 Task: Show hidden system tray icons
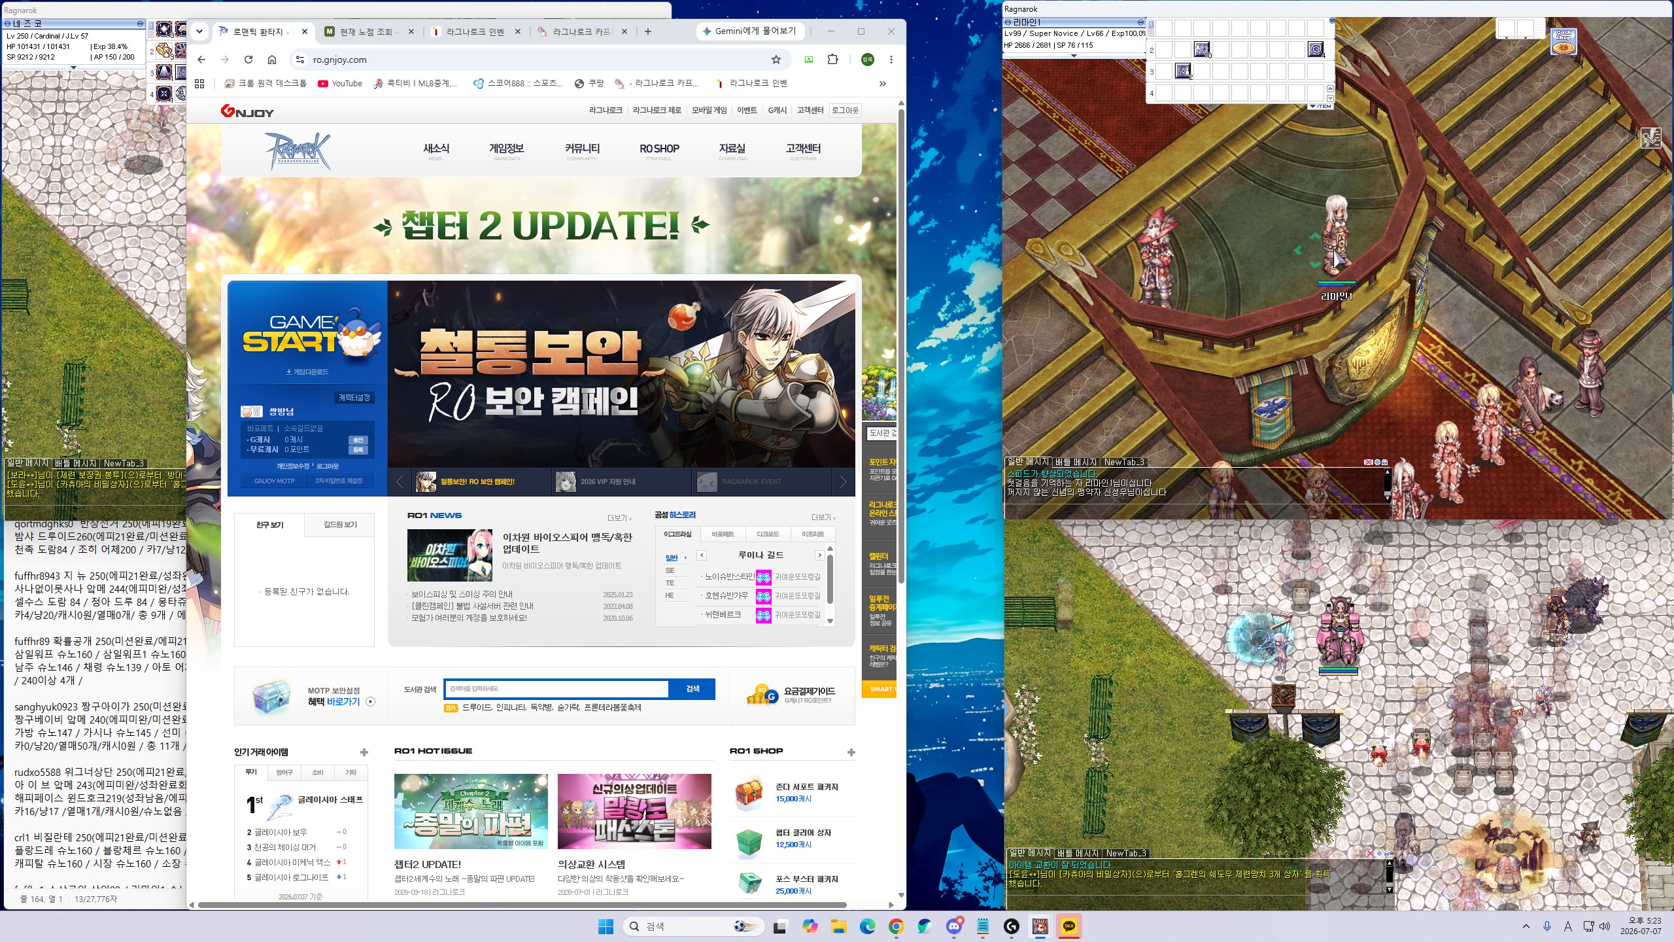pos(1526,926)
